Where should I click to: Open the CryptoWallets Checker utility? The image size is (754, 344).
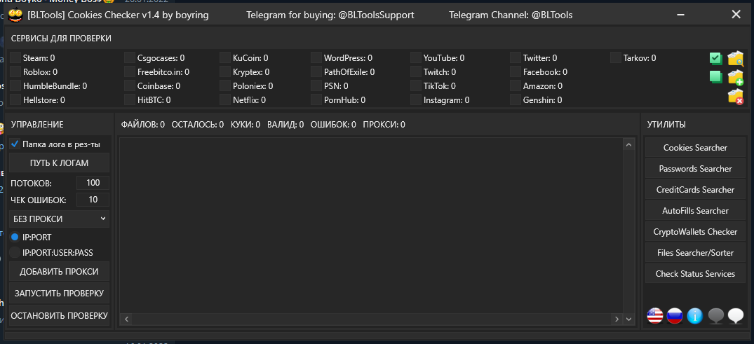(x=695, y=232)
